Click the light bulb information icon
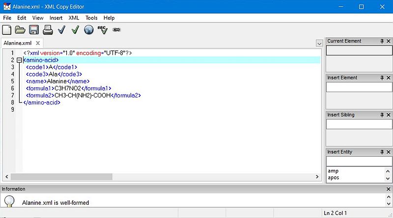The image size is (393, 218). pos(9,201)
